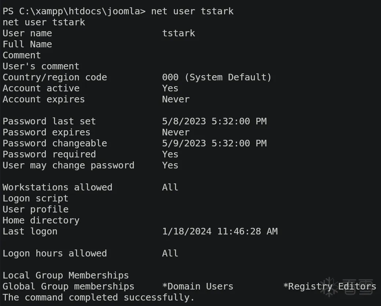
Task: Click the PowerShell prompt path C:\xampp\htdocs\joomla
Action: click(80, 11)
